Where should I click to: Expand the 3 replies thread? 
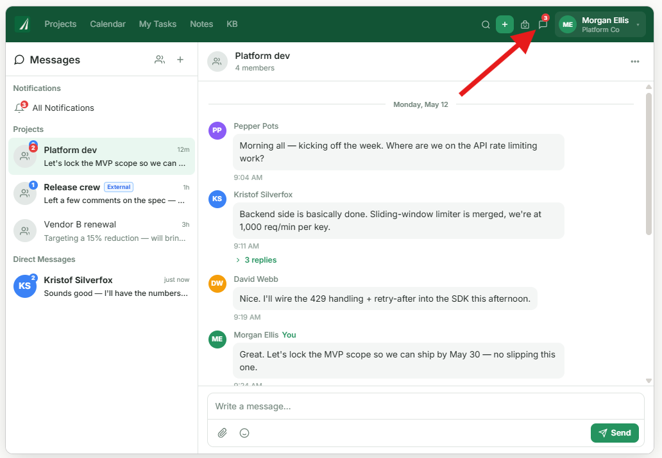[x=257, y=260]
